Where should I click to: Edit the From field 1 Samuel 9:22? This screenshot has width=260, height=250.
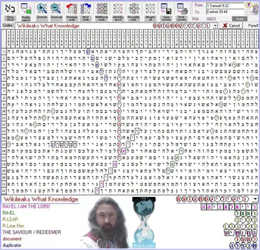coord(225,6)
